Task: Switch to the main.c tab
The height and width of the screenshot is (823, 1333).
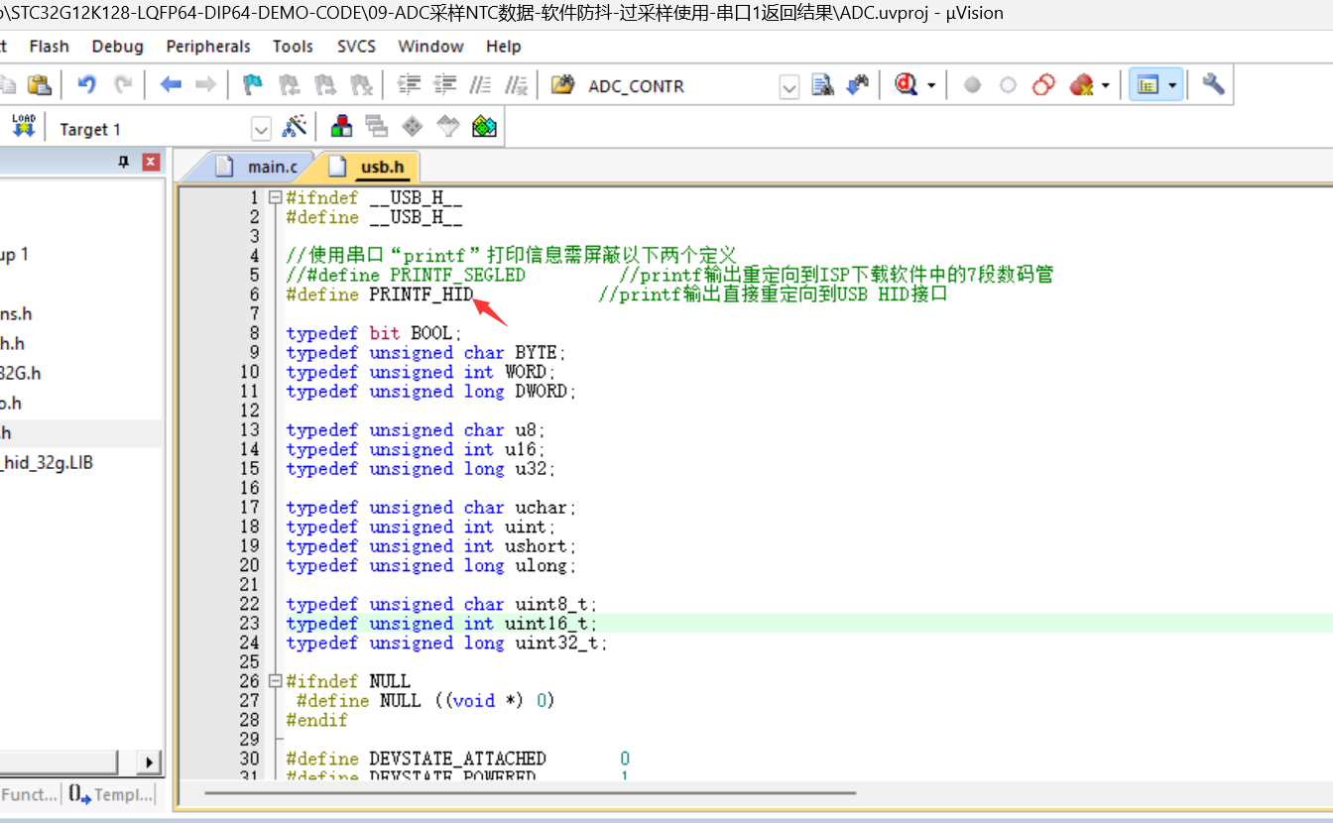Action: pos(261,167)
